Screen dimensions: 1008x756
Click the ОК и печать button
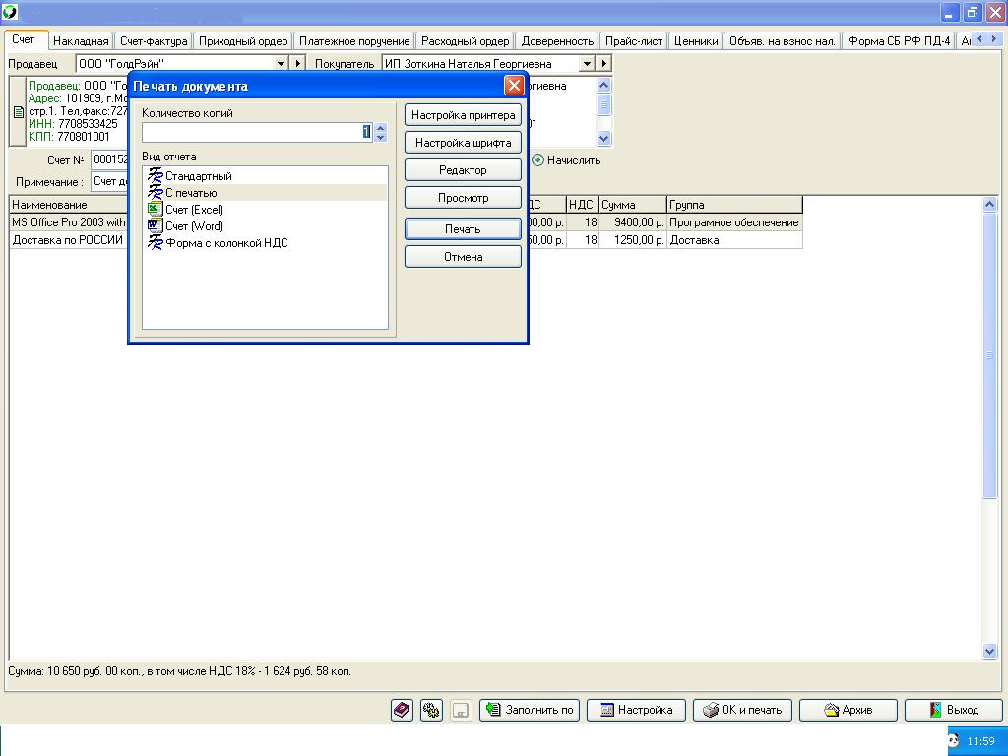[x=742, y=710]
